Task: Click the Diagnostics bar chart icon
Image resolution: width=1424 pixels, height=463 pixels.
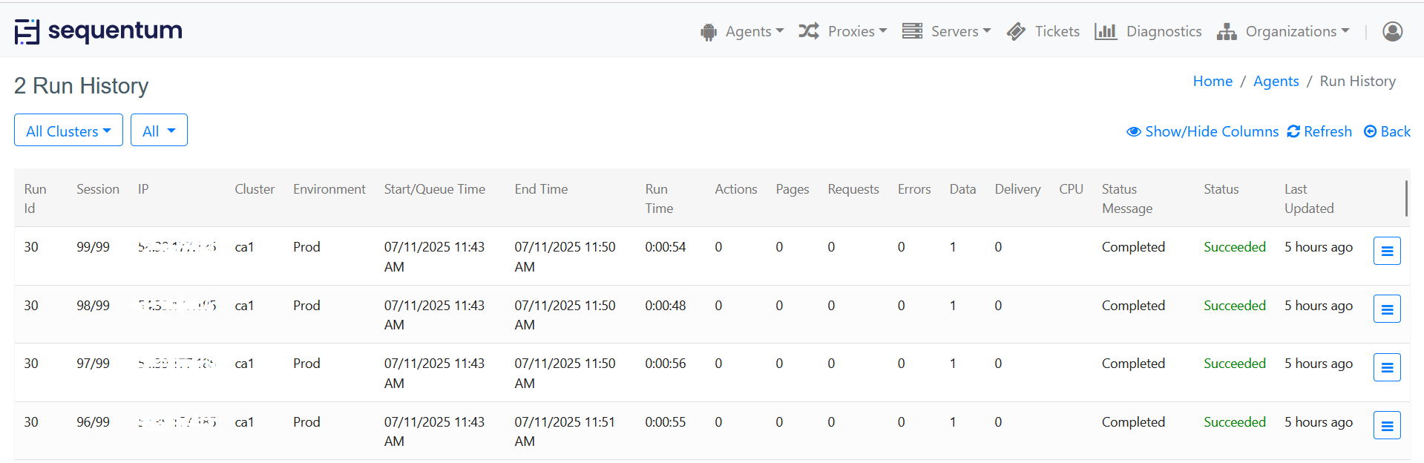Action: pos(1105,31)
